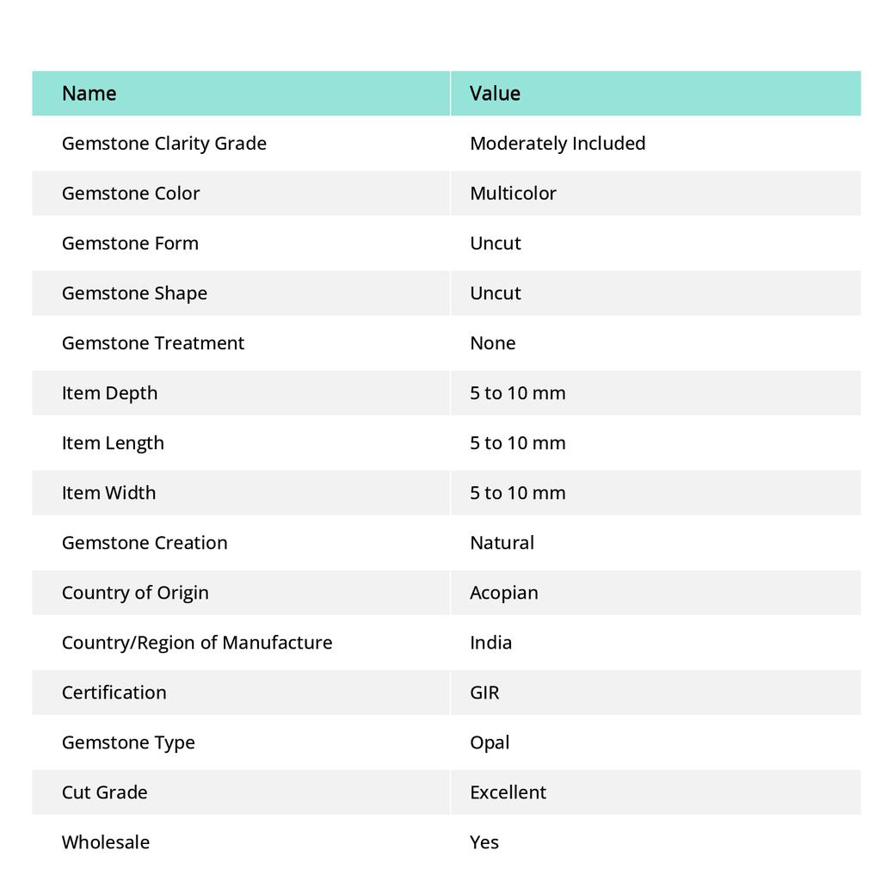Click the Item Length measurement value
The width and height of the screenshot is (881, 881).
(517, 443)
